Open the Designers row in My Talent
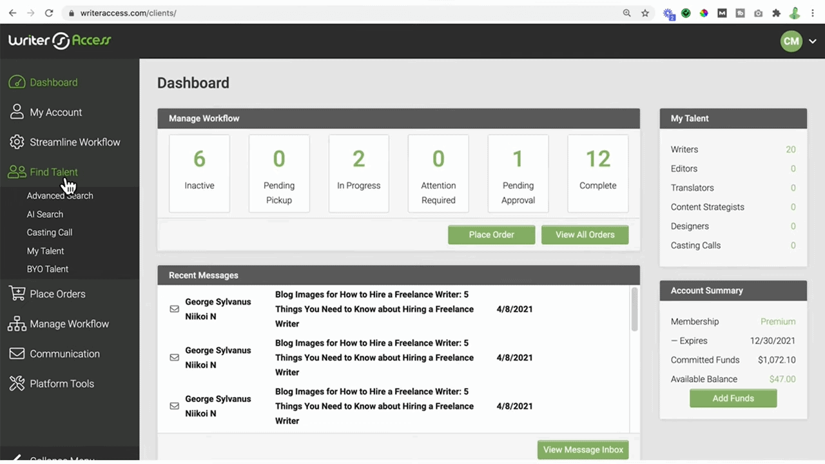The width and height of the screenshot is (825, 464). click(x=733, y=226)
